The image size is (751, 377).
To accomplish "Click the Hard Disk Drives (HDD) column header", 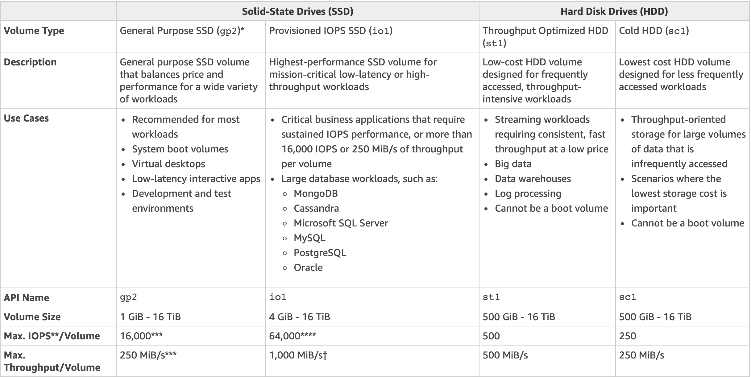I will pyautogui.click(x=614, y=11).
